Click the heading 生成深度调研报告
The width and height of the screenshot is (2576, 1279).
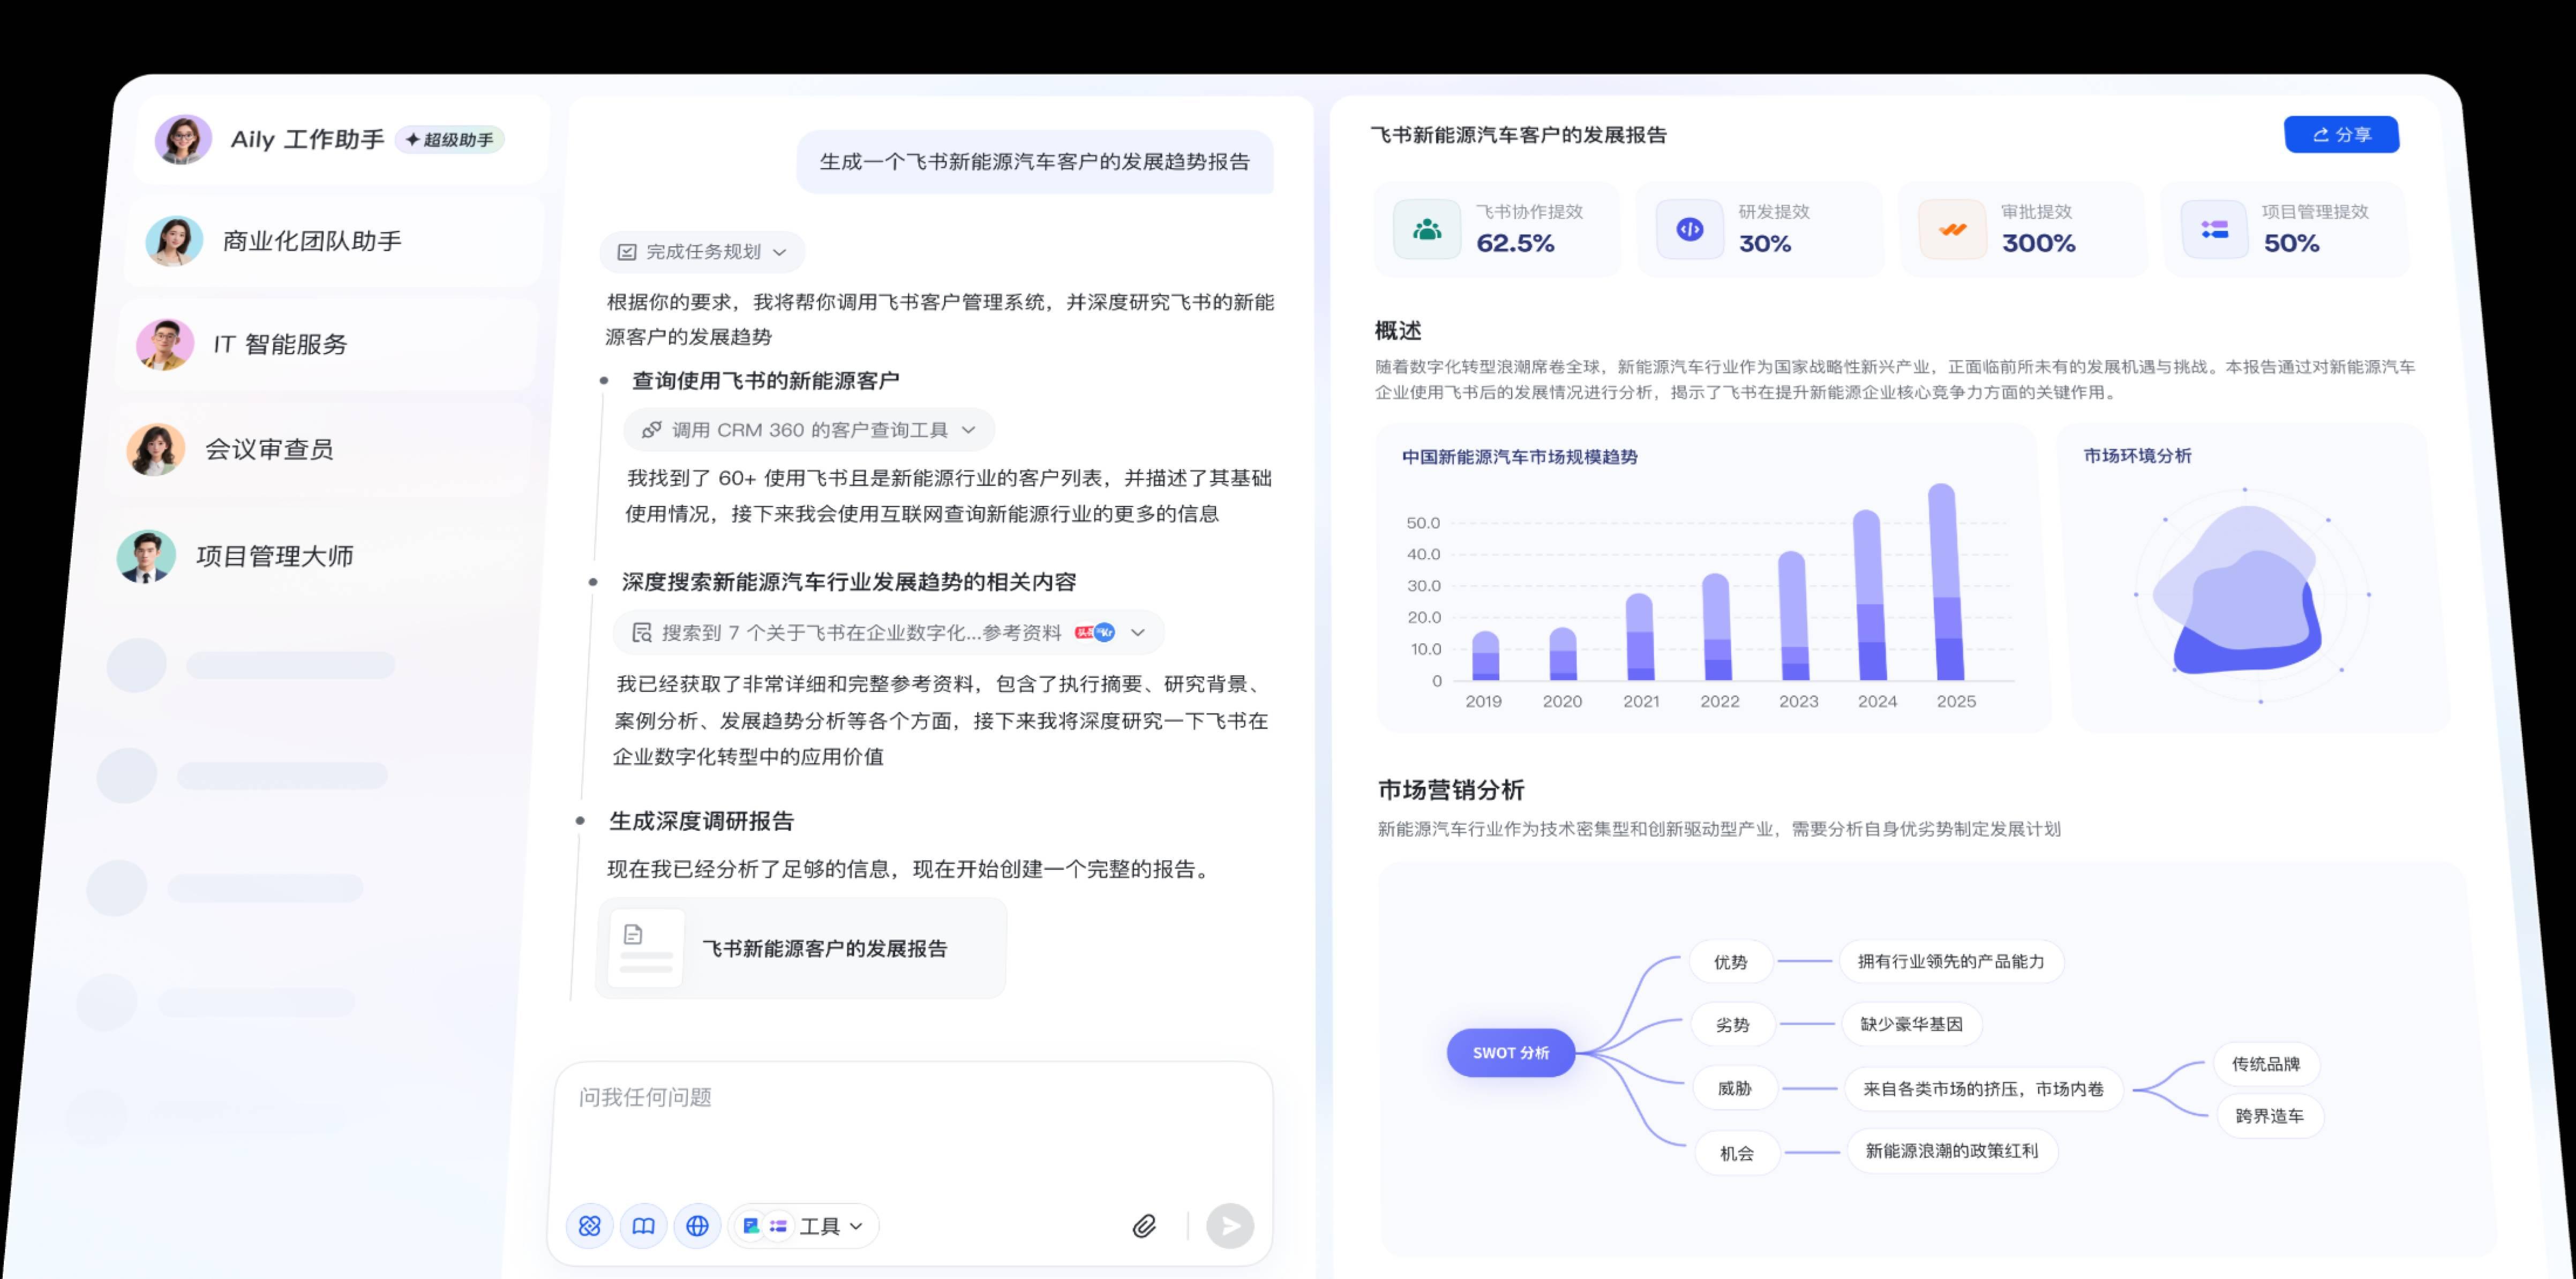click(x=701, y=821)
